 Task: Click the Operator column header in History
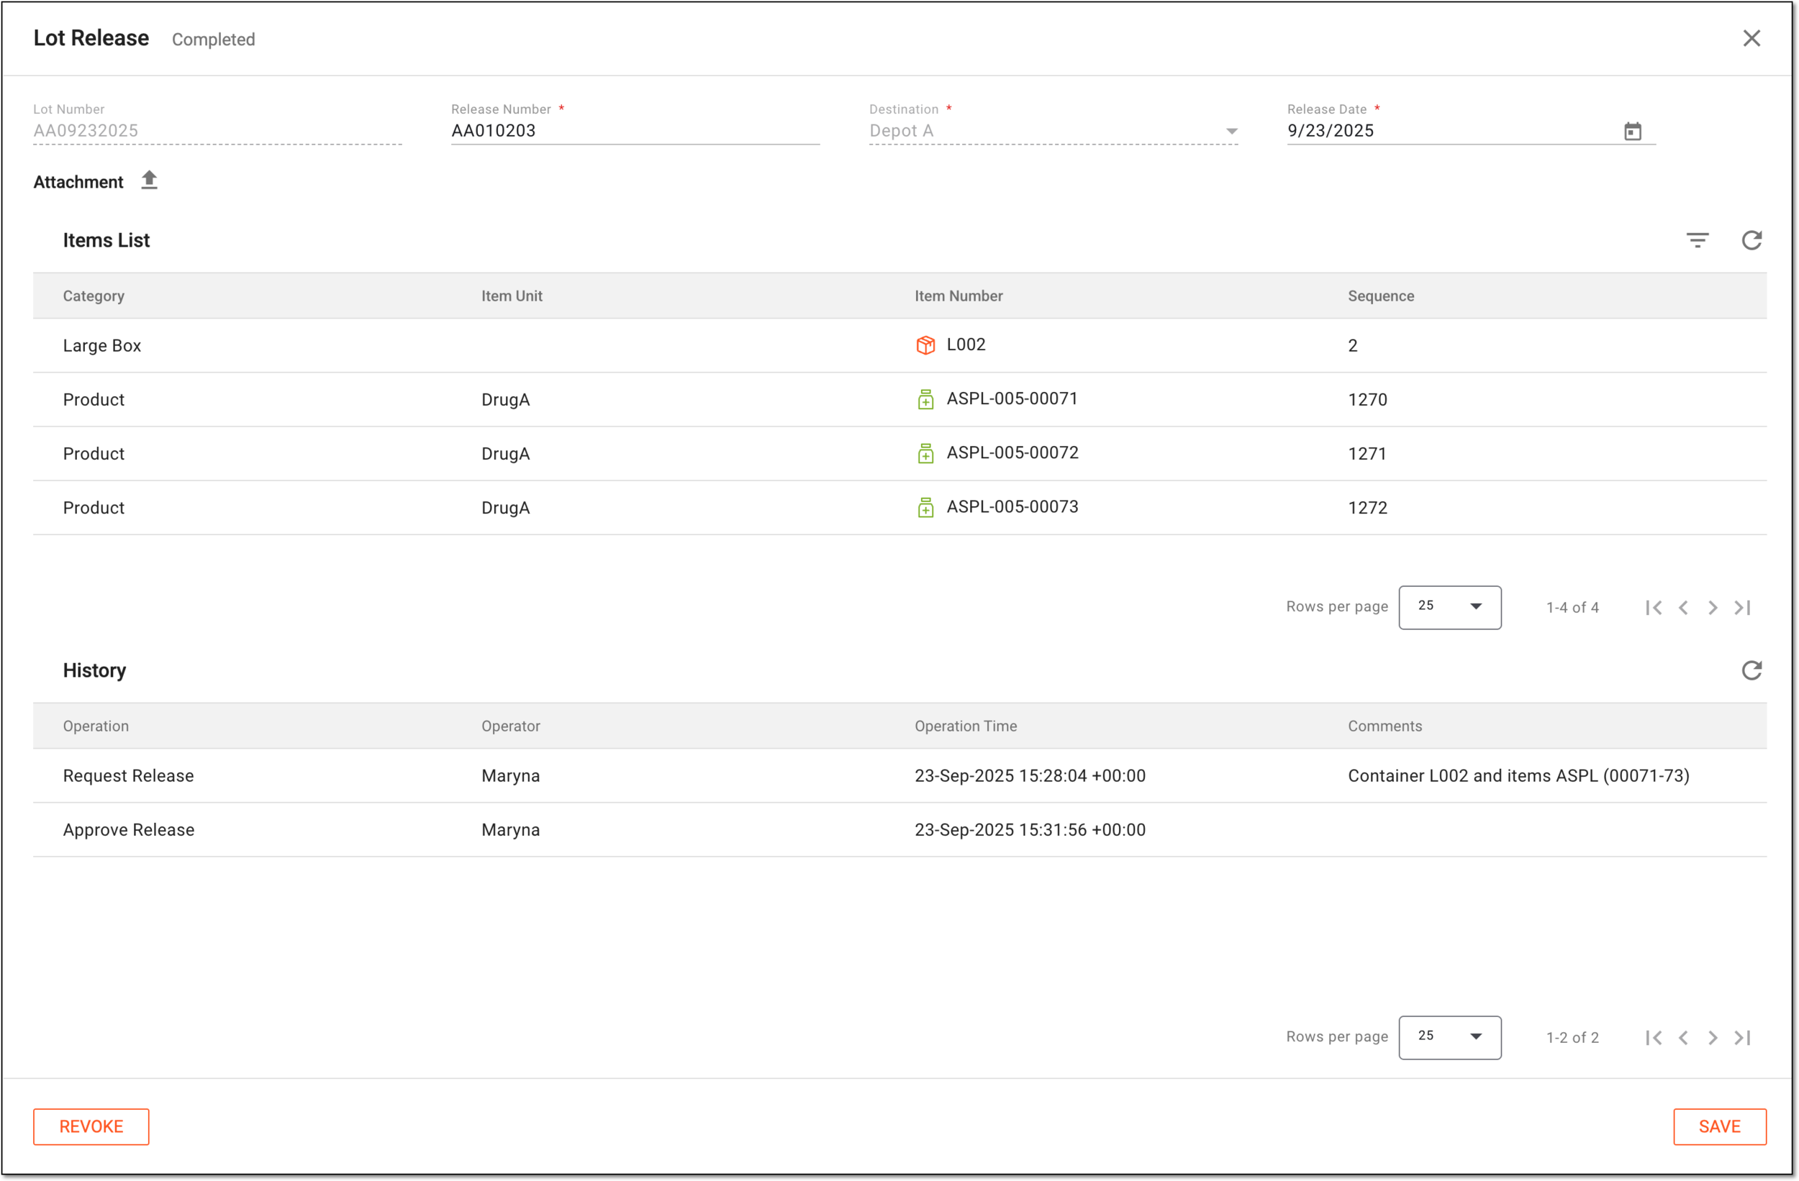tap(511, 726)
